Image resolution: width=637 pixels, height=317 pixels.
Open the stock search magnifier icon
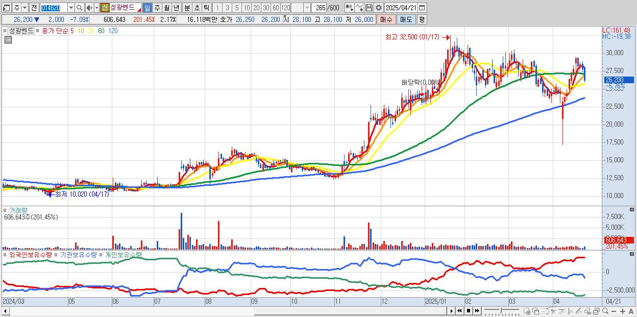pyautogui.click(x=79, y=8)
